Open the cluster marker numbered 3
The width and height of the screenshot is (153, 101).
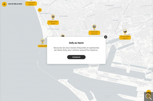pos(40,10)
